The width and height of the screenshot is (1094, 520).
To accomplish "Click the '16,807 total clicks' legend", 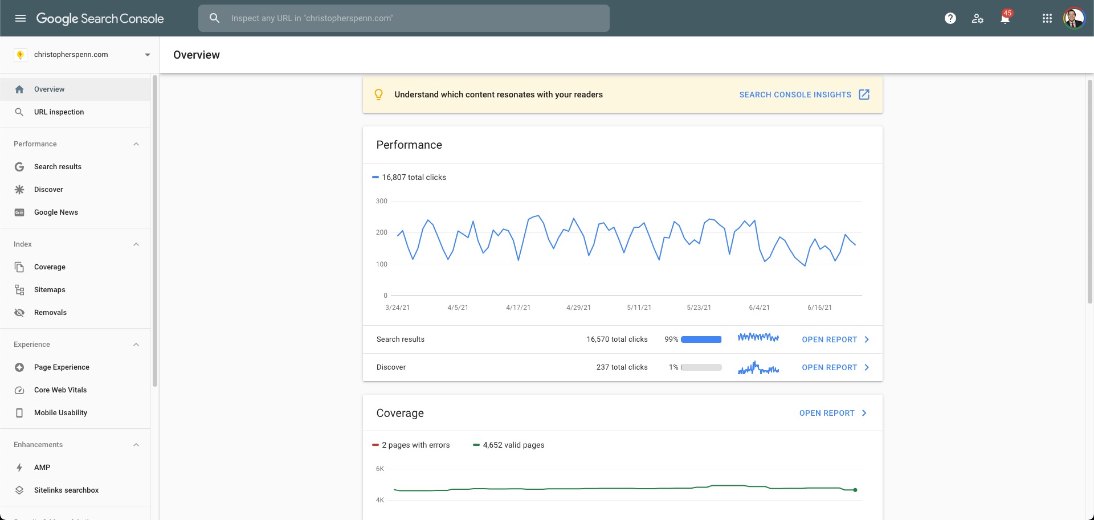I will [409, 178].
